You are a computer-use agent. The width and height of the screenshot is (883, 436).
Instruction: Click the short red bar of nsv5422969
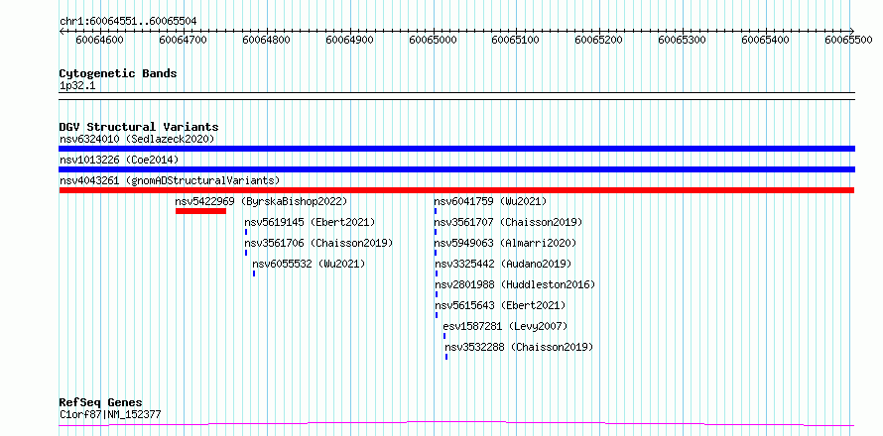tap(200, 211)
